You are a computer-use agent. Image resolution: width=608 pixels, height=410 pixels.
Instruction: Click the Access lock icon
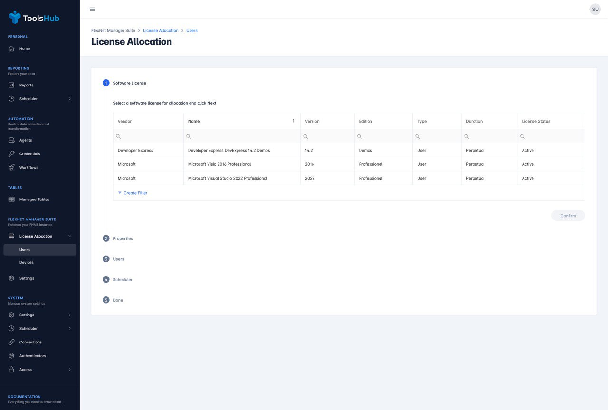(11, 370)
